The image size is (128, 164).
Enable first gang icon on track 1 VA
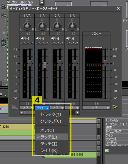coord(23,43)
